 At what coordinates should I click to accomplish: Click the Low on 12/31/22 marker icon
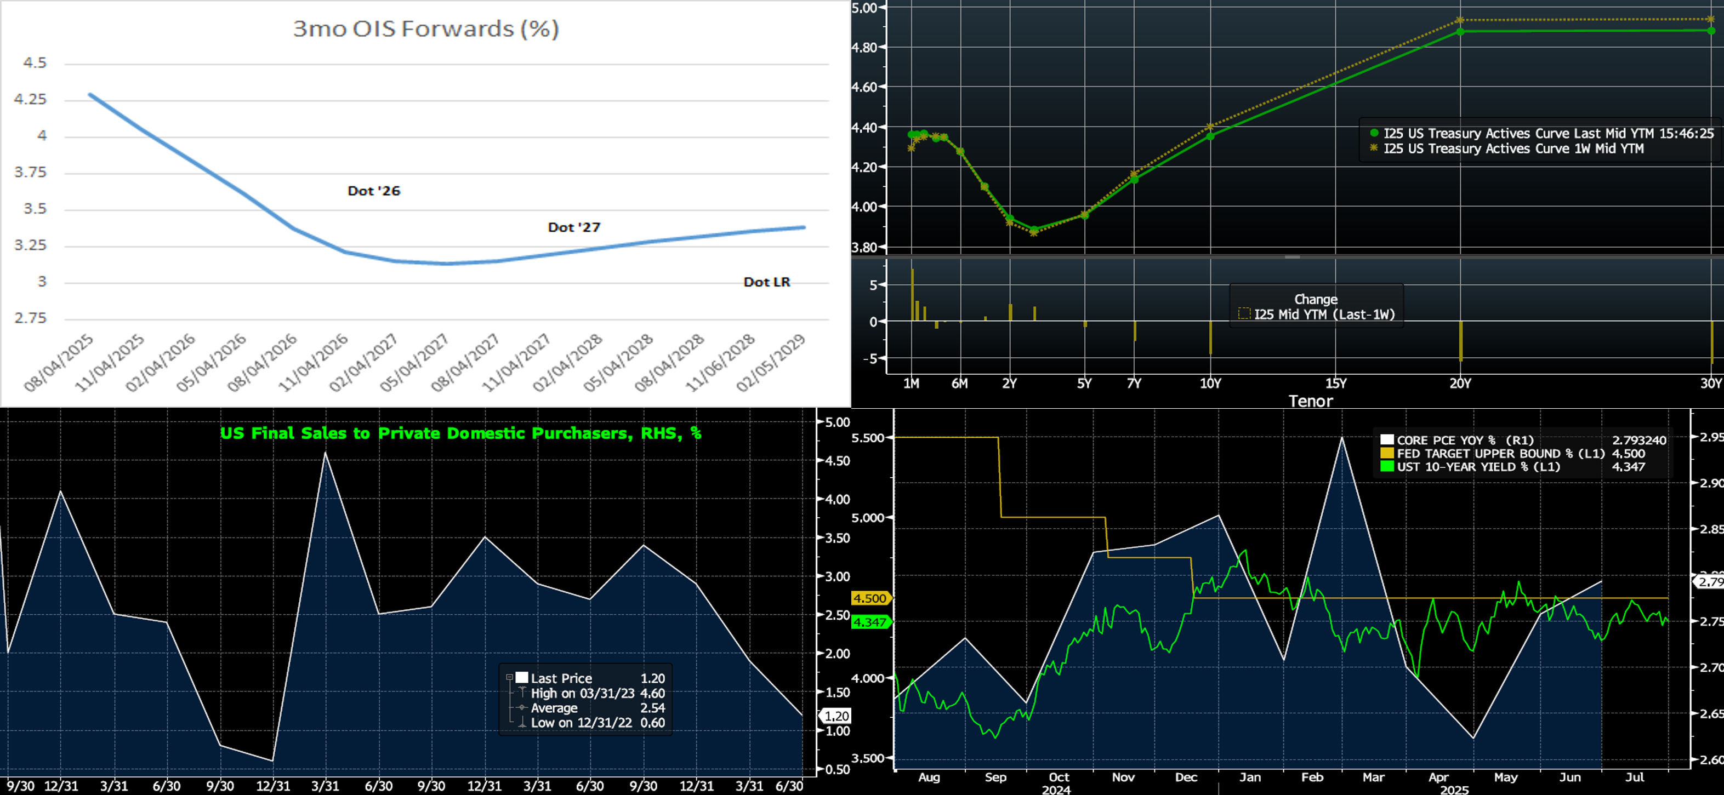[x=522, y=725]
